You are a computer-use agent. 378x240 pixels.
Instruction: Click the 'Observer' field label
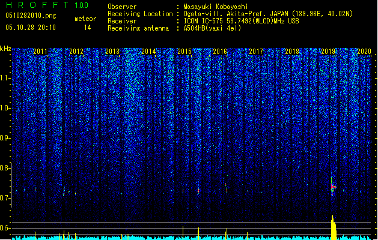(x=122, y=7)
